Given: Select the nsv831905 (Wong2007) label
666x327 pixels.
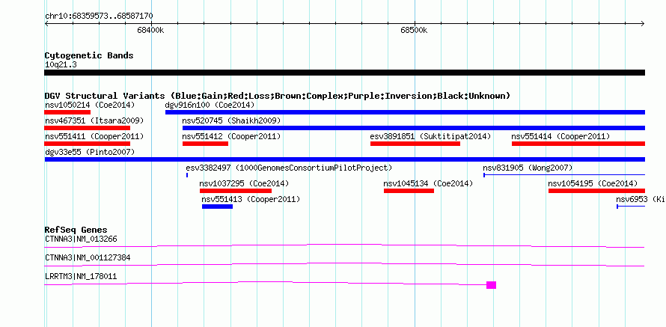Looking at the screenshot, I should tap(528, 168).
